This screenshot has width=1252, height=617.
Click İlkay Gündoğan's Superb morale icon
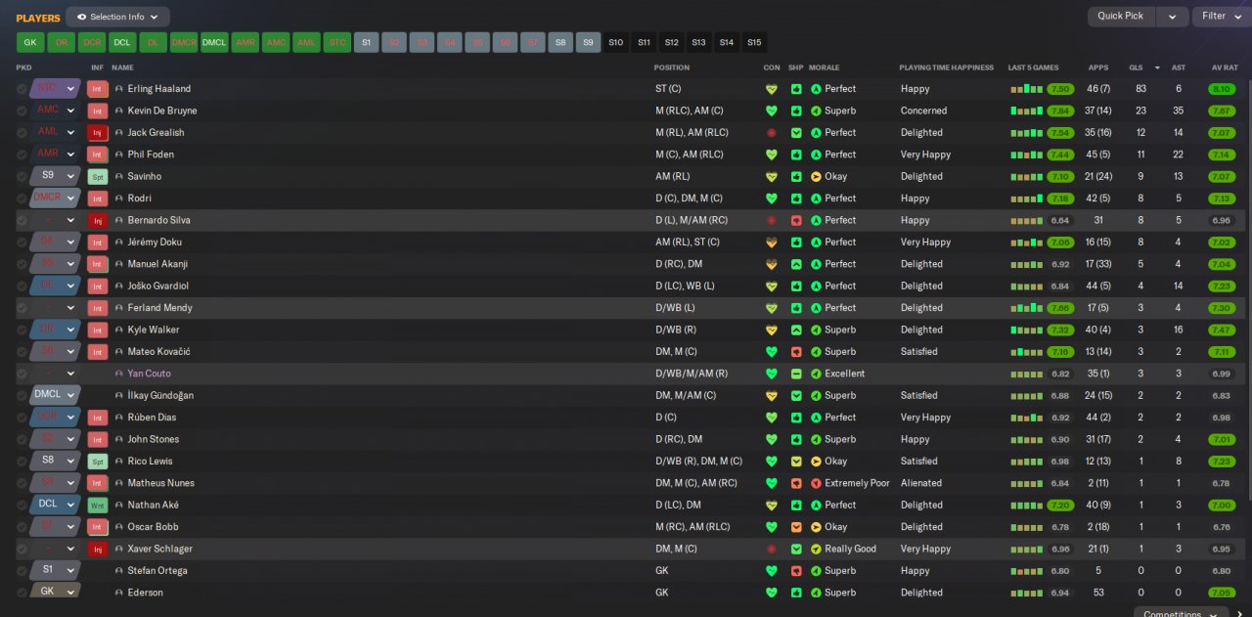[x=816, y=396]
